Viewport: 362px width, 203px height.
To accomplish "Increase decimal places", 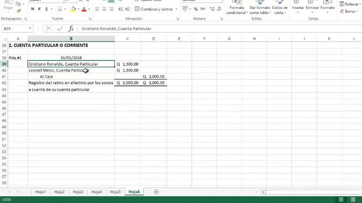I will pos(212,9).
